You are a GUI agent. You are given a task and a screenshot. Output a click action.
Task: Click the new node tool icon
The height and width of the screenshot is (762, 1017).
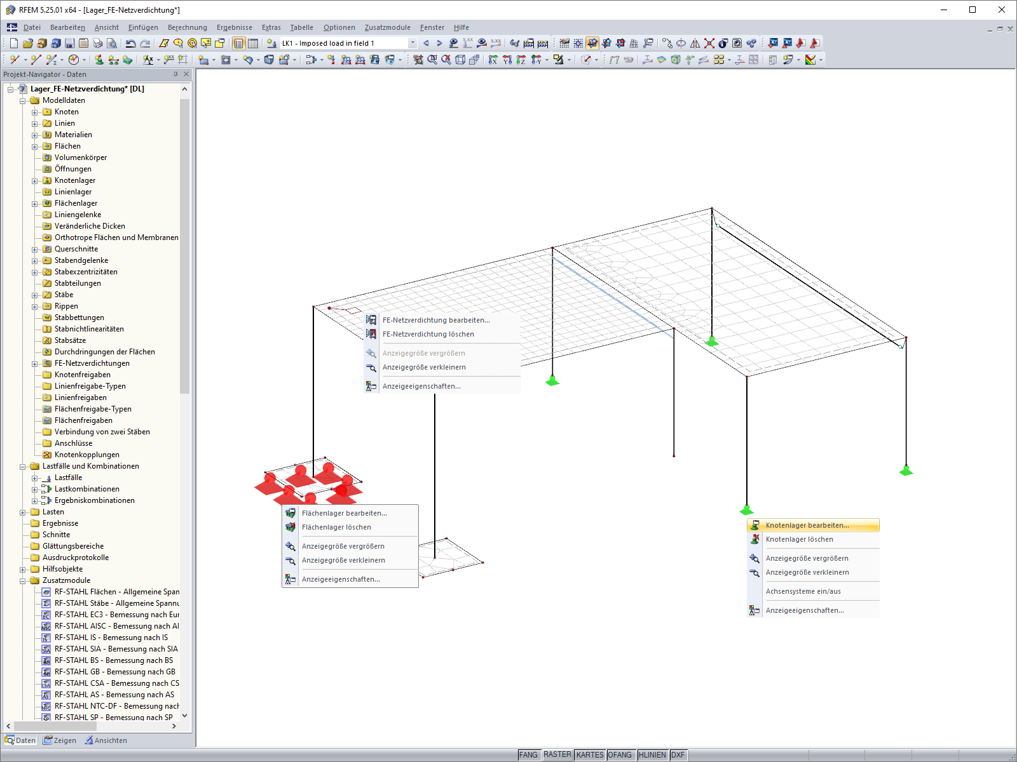coord(14,60)
